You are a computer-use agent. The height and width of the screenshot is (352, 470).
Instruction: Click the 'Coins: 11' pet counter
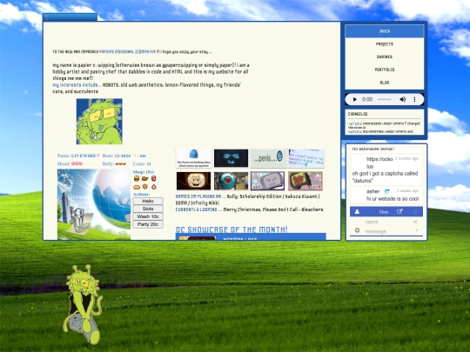(x=142, y=163)
